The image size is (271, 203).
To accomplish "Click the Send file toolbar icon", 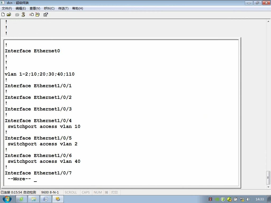I will coord(31,15).
